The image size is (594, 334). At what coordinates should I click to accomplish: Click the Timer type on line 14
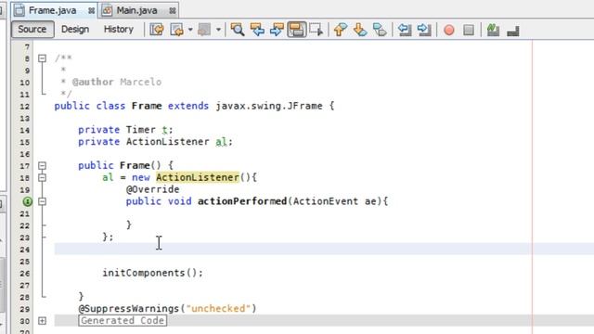[x=140, y=130]
